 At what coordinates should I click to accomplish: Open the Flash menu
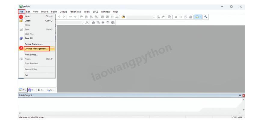54,12
